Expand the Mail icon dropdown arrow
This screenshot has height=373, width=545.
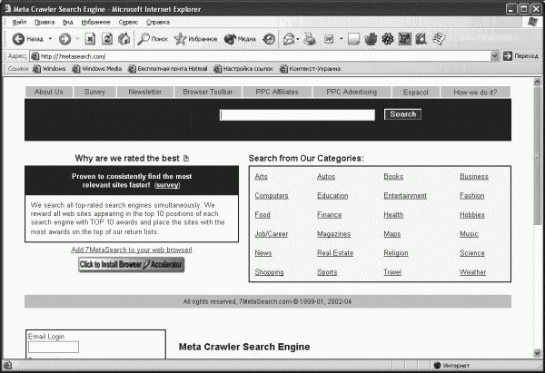point(298,39)
